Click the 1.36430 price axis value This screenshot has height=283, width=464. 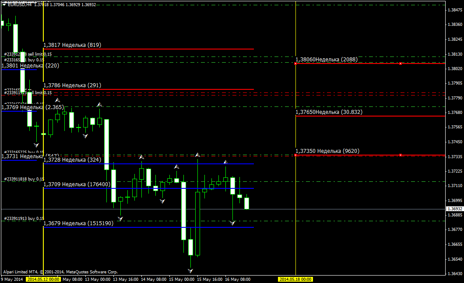455,274
